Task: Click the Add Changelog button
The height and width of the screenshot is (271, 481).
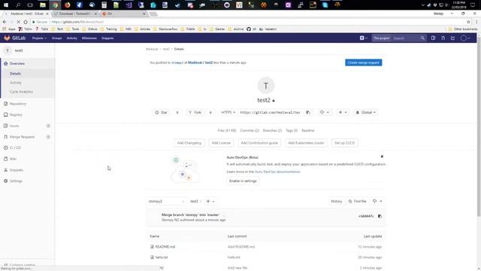Action: [189, 143]
